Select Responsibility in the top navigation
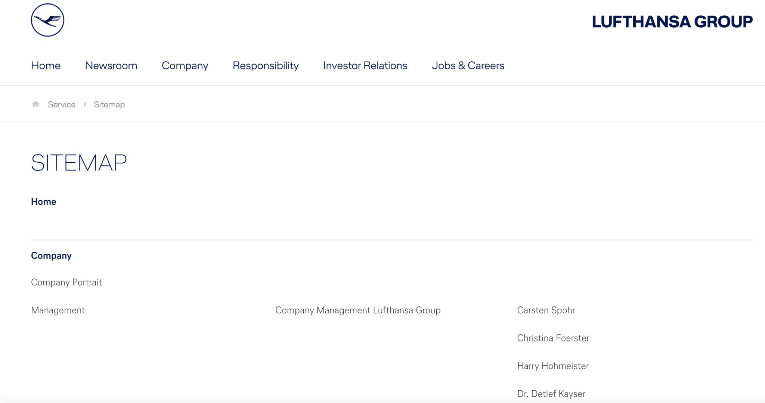Image resolution: width=765 pixels, height=403 pixels. click(266, 66)
